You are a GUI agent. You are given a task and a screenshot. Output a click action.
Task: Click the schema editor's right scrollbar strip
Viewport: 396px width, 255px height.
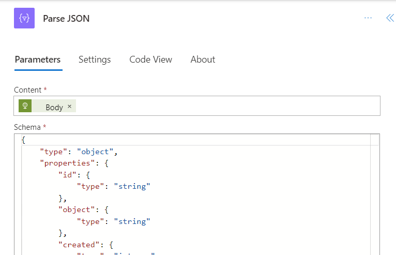pyautogui.click(x=375, y=197)
